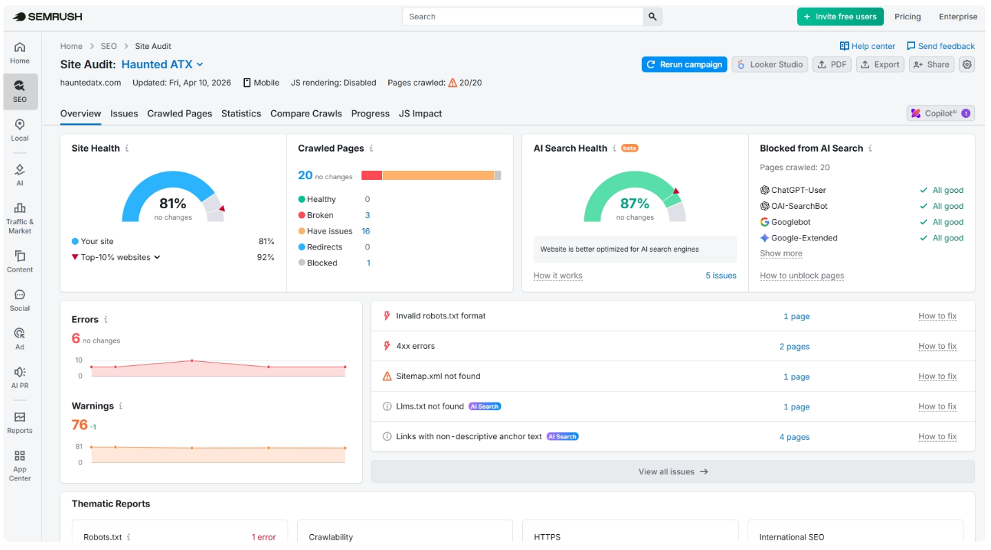Click View all issues button
This screenshot has width=991, height=550.
[x=673, y=471]
